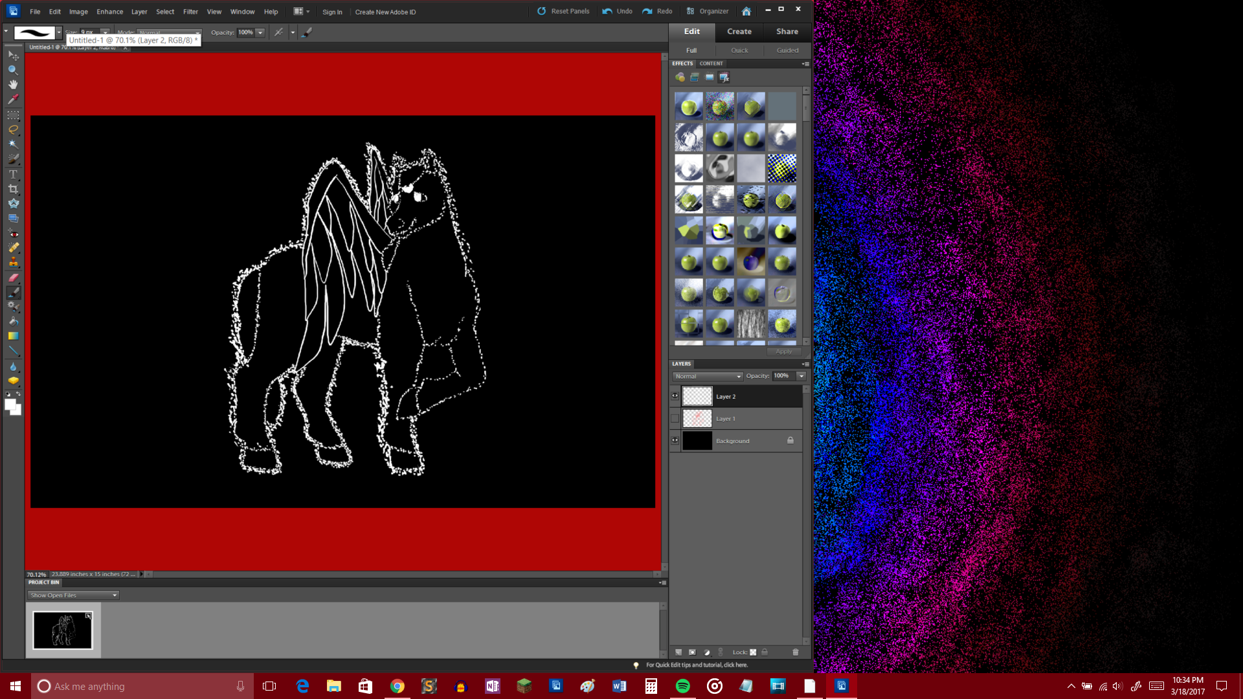Create adjustment layer half-circle icon
The width and height of the screenshot is (1243, 699).
tap(707, 652)
